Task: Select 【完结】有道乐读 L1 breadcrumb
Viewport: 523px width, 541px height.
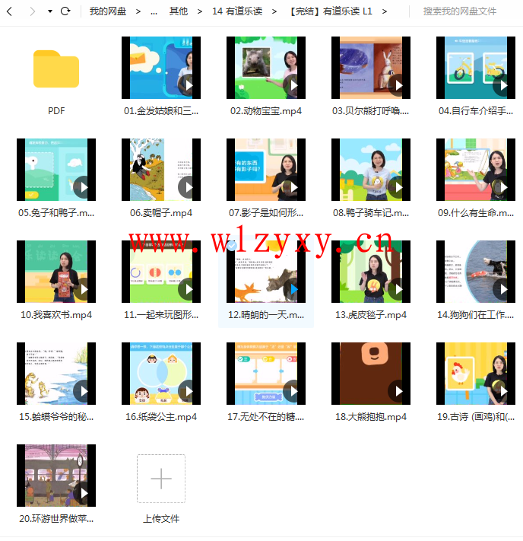Action: [x=331, y=11]
